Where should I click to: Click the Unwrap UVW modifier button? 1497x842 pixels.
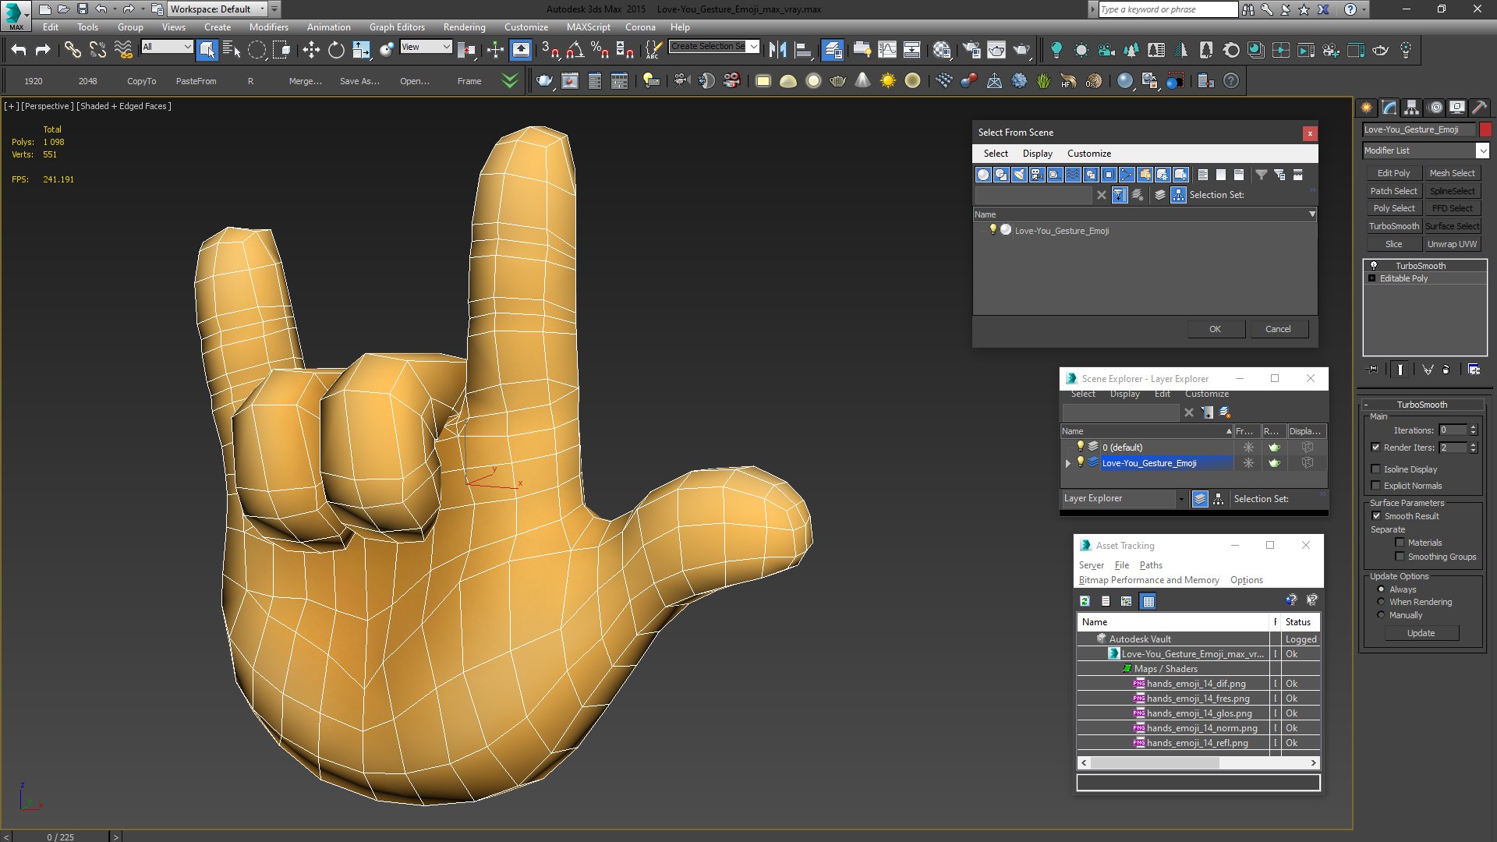[1452, 244]
